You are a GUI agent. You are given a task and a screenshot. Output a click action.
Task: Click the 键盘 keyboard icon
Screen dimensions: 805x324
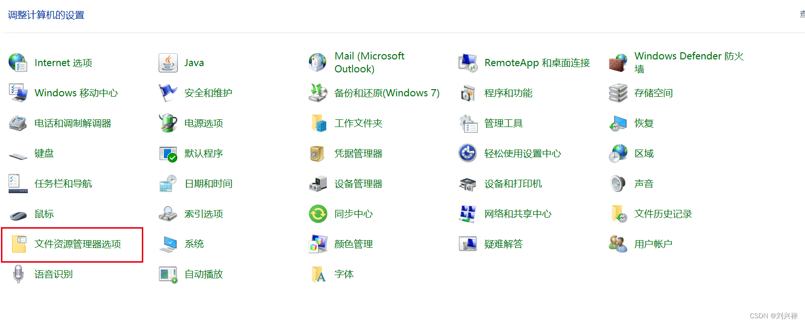coord(18,156)
